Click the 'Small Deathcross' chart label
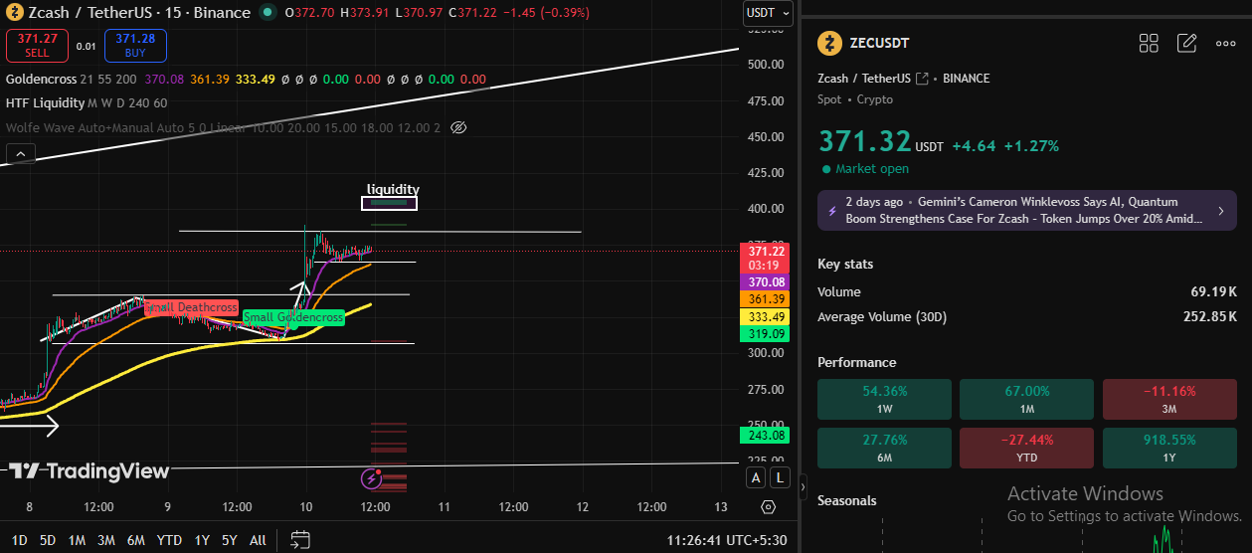 (x=191, y=307)
